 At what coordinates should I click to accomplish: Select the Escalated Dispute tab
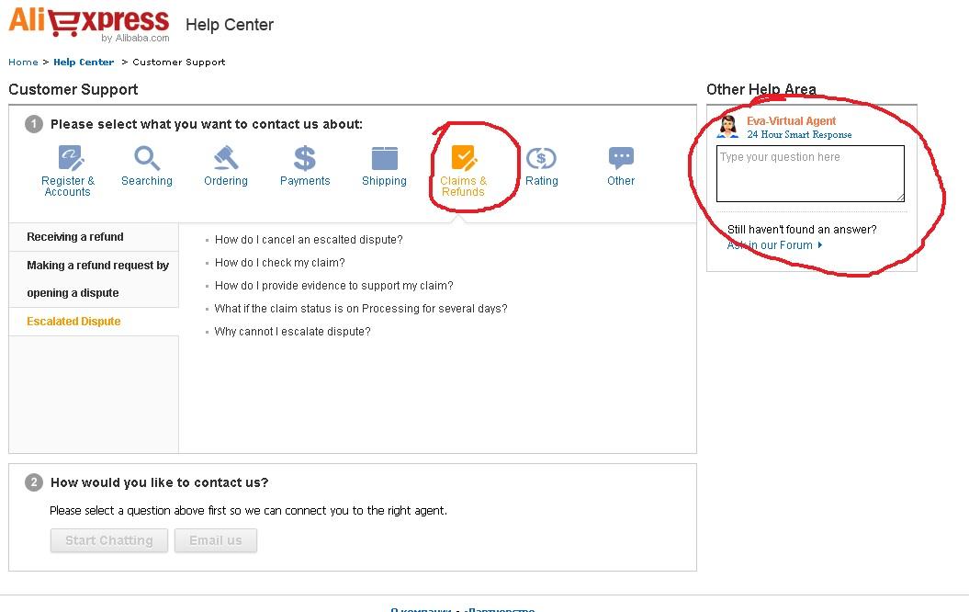94,322
